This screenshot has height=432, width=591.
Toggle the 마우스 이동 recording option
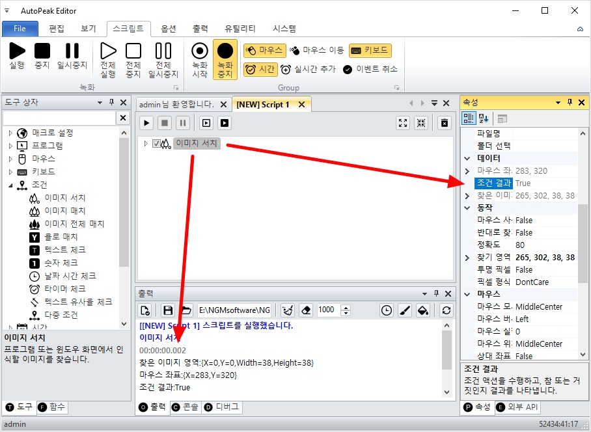tap(318, 51)
